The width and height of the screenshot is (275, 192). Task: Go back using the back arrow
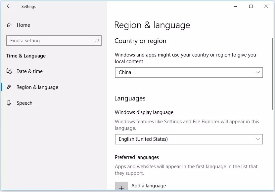click(x=9, y=6)
